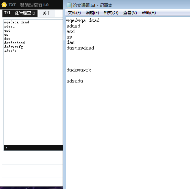Click the yellow TXT cleaner app icon
This screenshot has height=189, width=190.
click(x=4, y=5)
